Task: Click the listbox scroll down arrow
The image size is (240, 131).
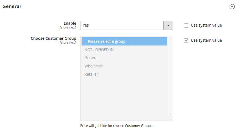Action: coord(170,114)
